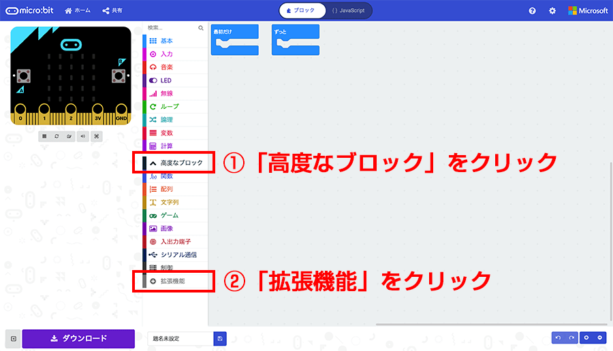The height and width of the screenshot is (351, 613).
Task: Click the micro:bit simulator logo touch sensor
Action: [71, 44]
